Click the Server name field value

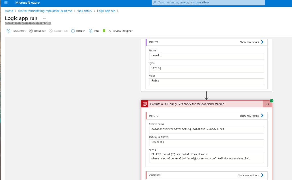coord(206,130)
